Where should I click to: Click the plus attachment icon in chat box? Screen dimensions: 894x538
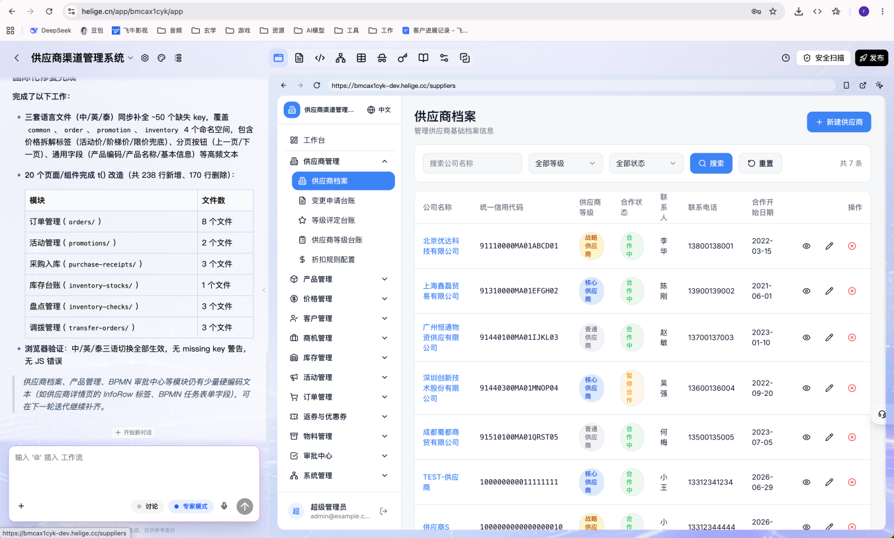21,506
